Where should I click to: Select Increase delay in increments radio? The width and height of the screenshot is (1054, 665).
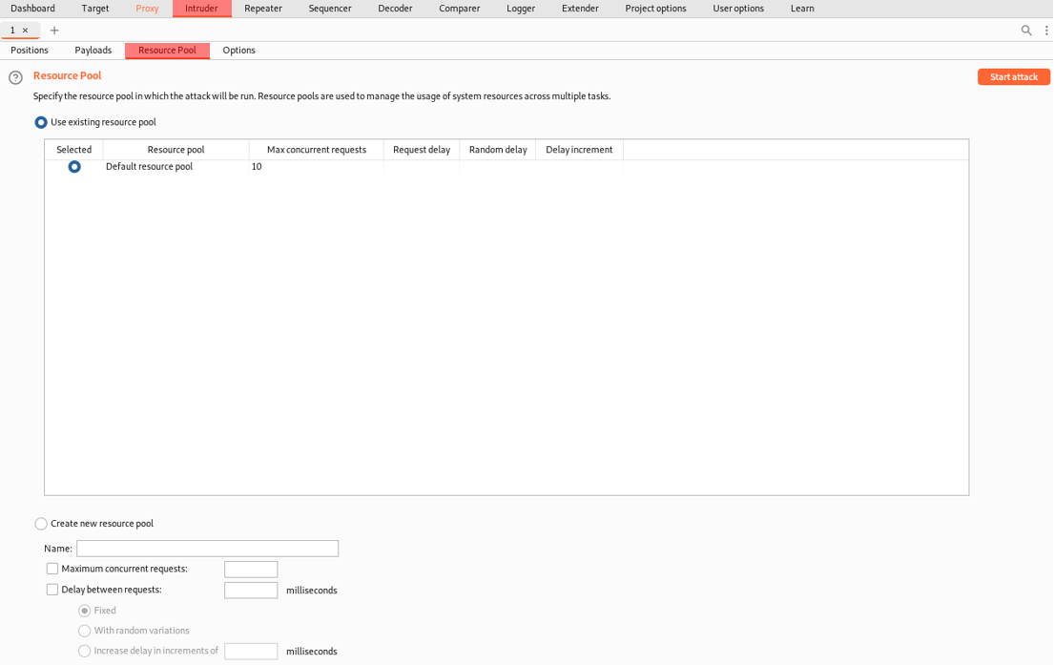coord(84,651)
